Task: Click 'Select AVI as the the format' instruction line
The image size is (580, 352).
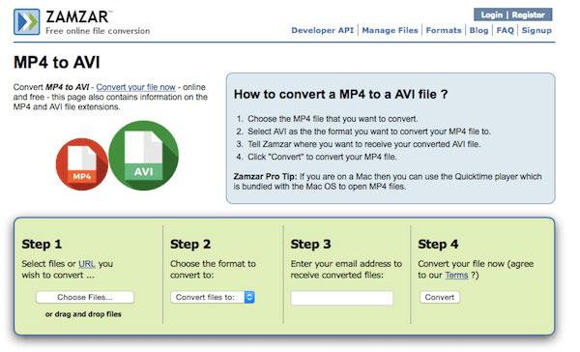Action: tap(369, 132)
